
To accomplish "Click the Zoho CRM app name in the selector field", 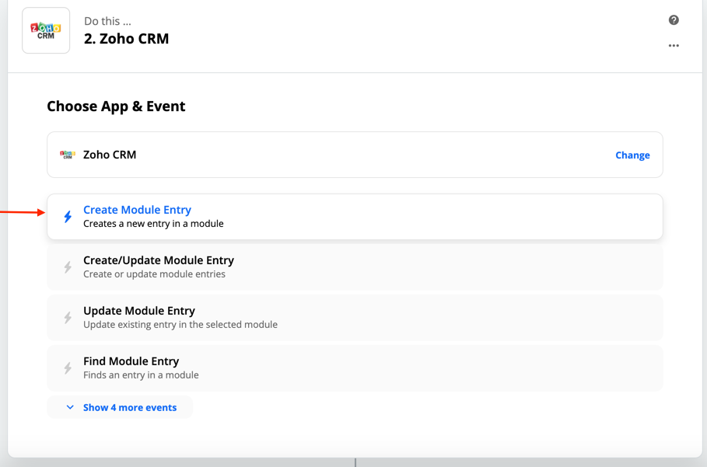I will (110, 155).
